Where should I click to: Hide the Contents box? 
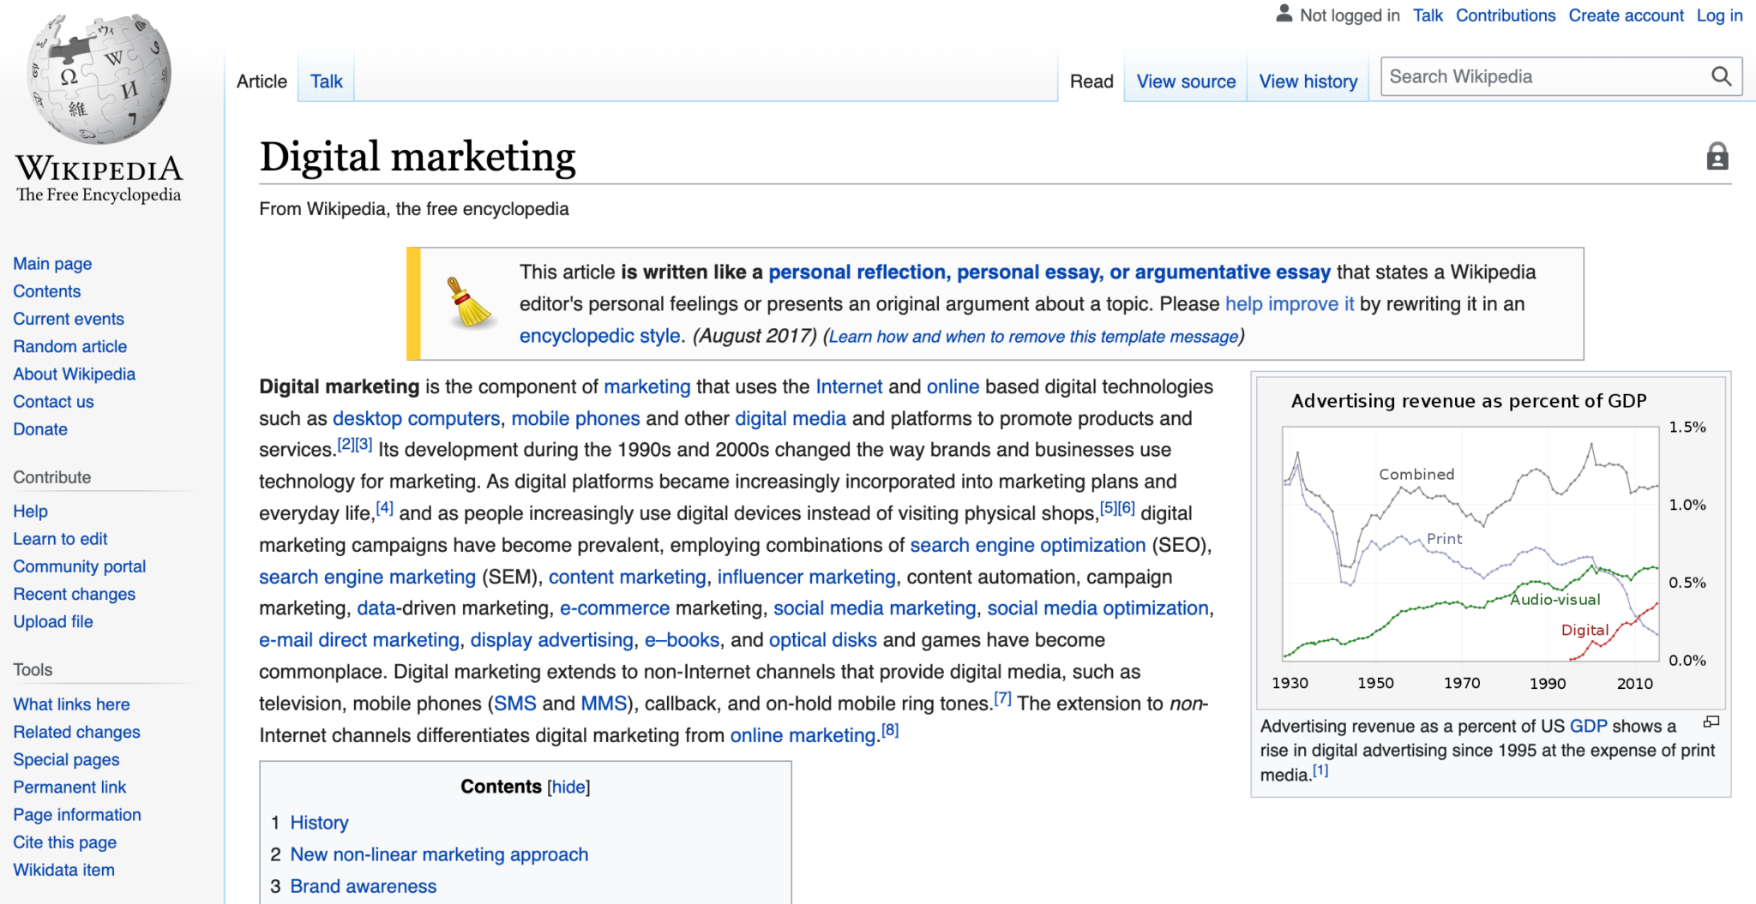click(568, 786)
